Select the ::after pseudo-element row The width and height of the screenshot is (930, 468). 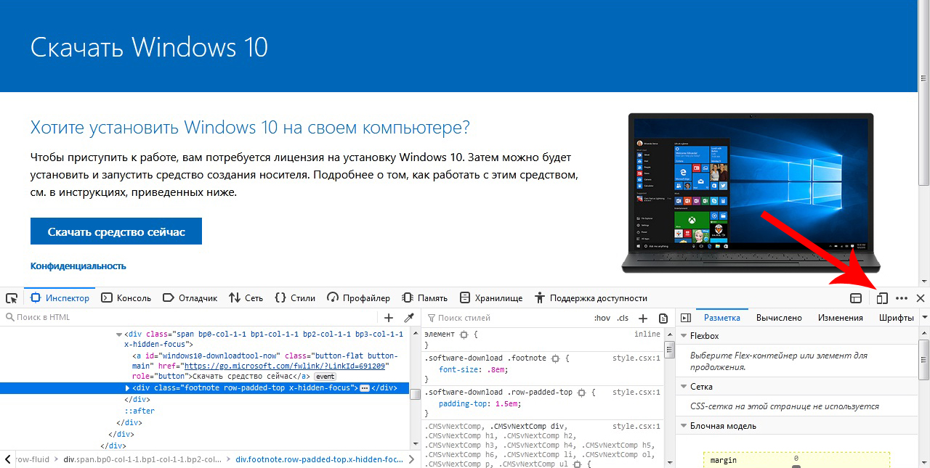[x=139, y=411]
